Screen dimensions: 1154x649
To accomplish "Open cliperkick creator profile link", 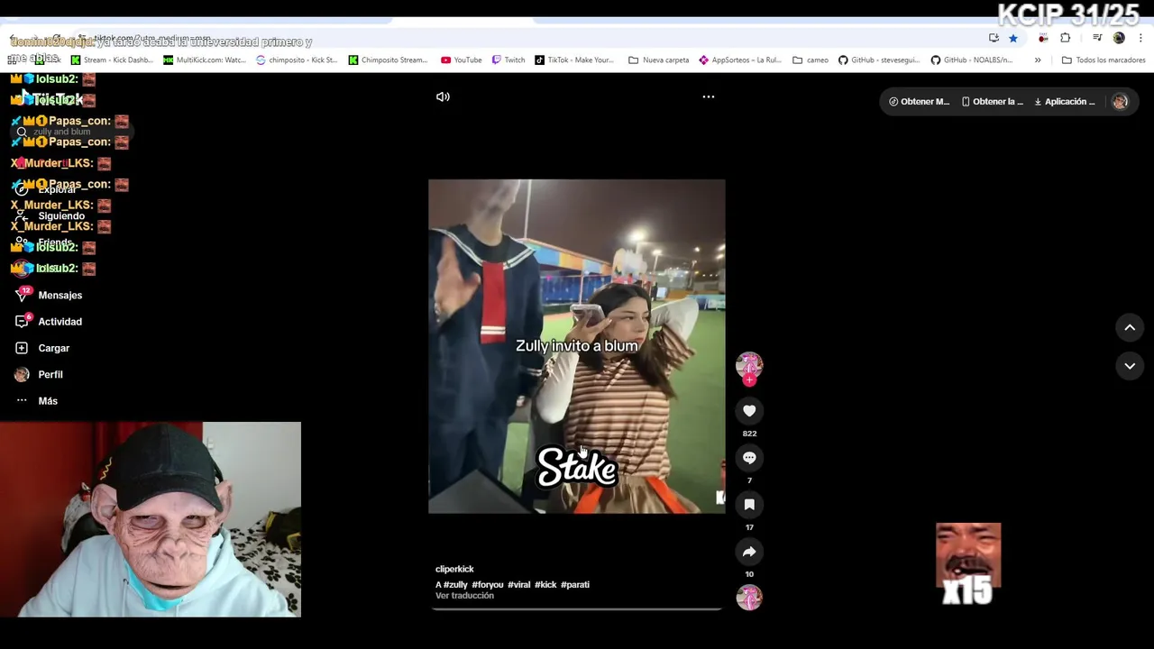I will click(454, 569).
